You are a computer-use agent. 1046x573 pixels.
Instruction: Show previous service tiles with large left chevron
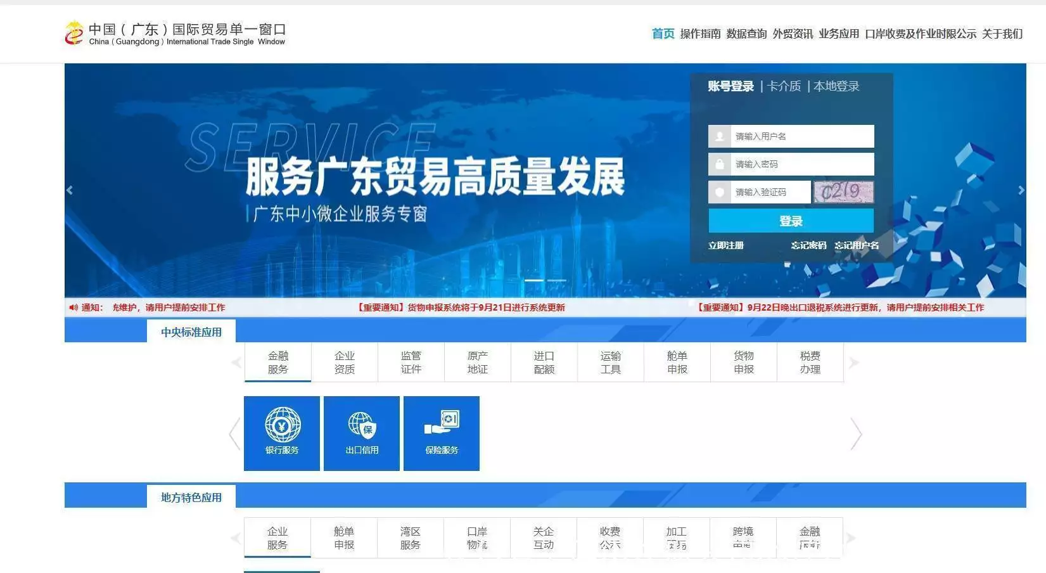(x=234, y=434)
